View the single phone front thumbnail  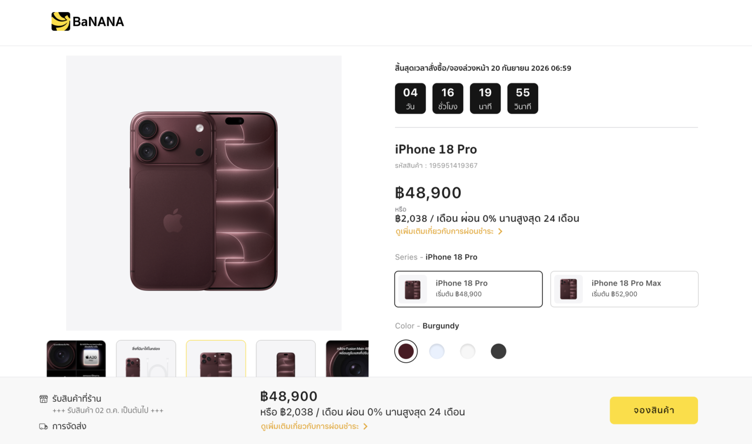tap(286, 359)
